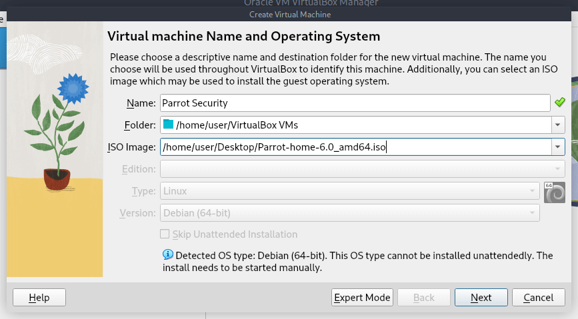
Task: Open the Version dropdown showing Debian (64-bit)
Action: point(349,213)
